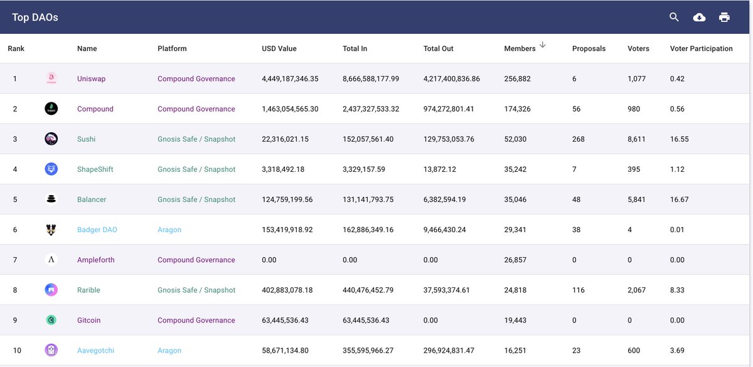Select Total In value 63,445,536.43
The height and width of the screenshot is (367, 753).
tap(366, 320)
